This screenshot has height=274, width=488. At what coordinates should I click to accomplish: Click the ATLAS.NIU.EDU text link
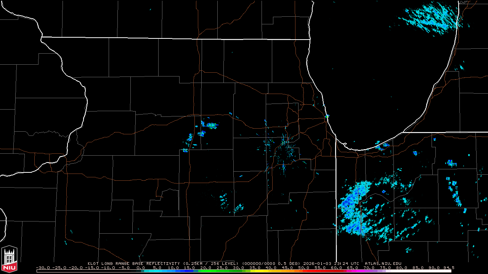tap(383, 263)
